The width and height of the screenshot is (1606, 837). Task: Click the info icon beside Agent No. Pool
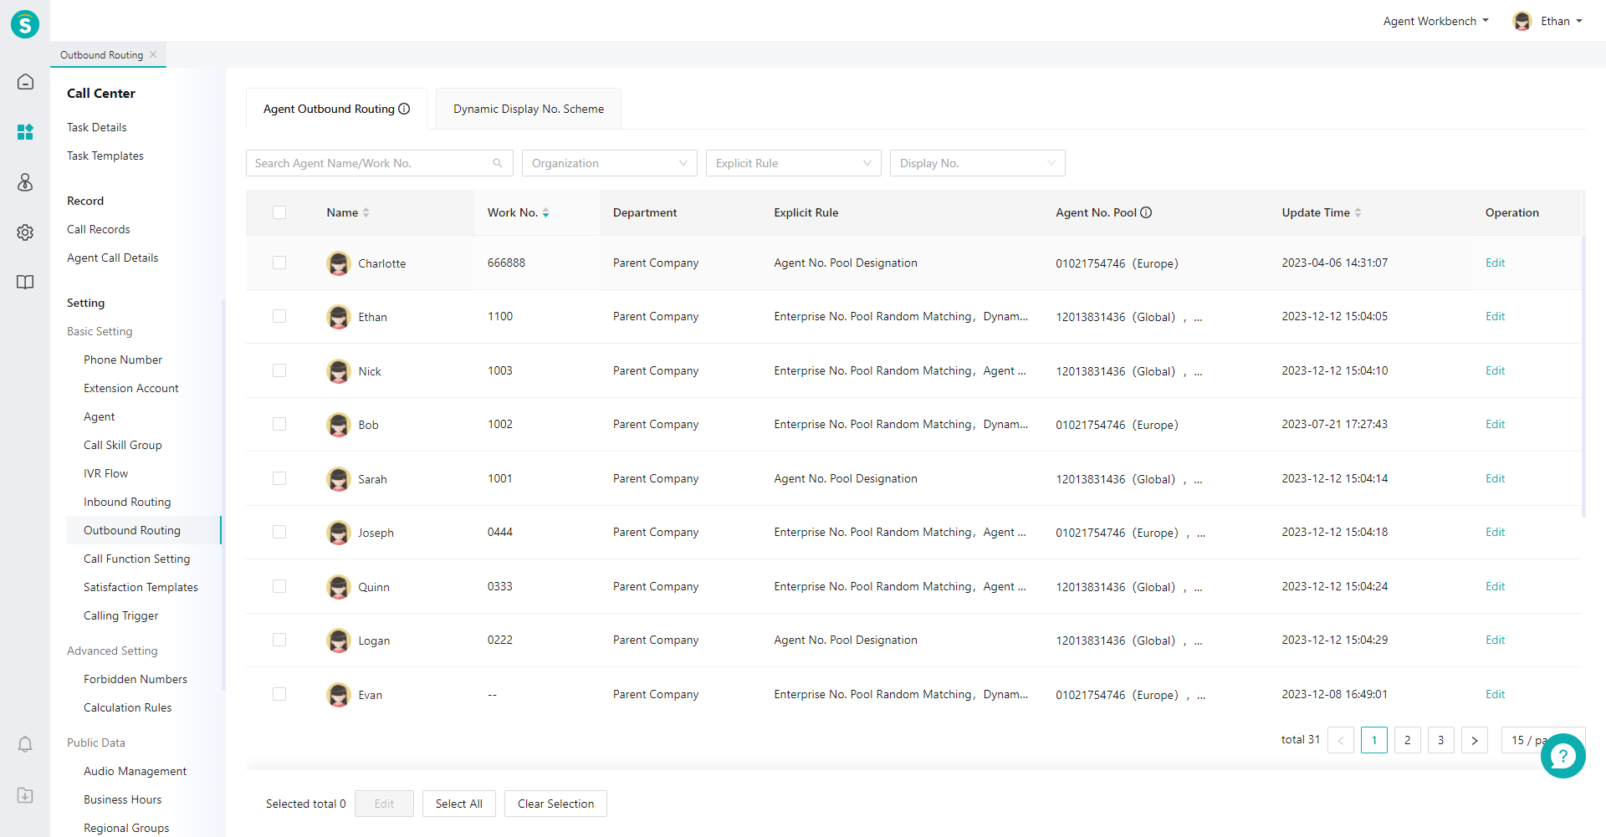pos(1146,212)
